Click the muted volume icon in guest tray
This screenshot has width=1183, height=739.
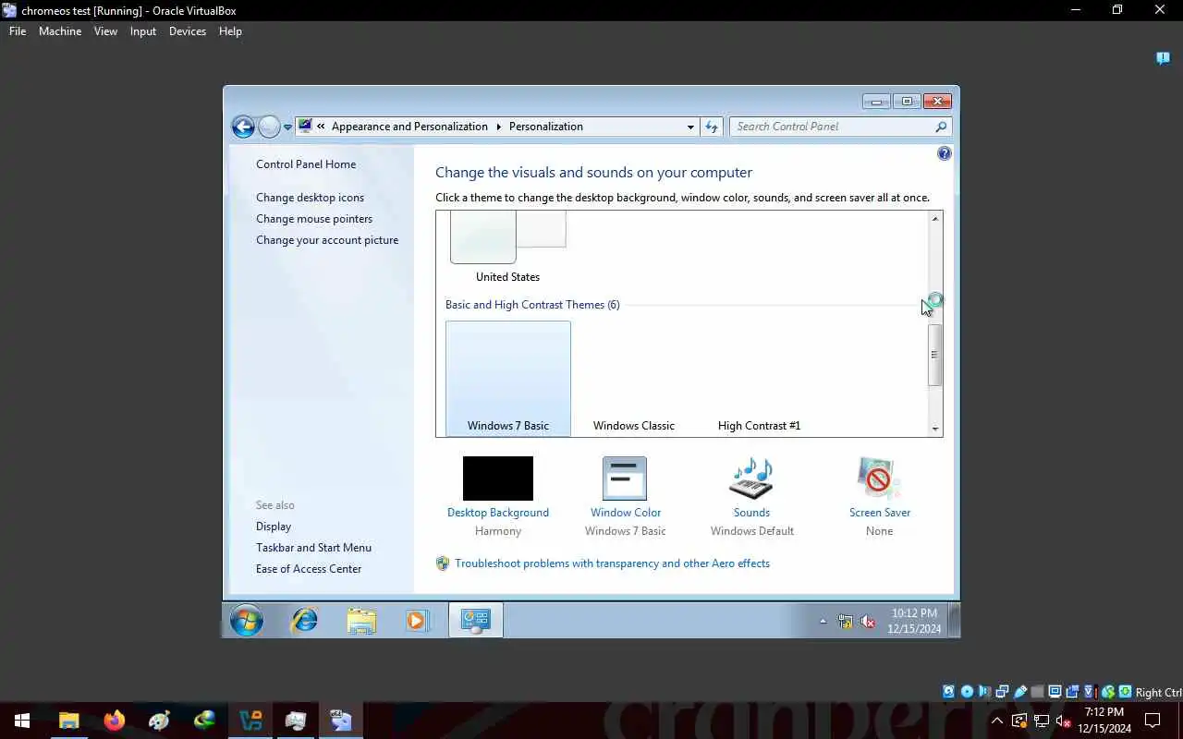(868, 622)
